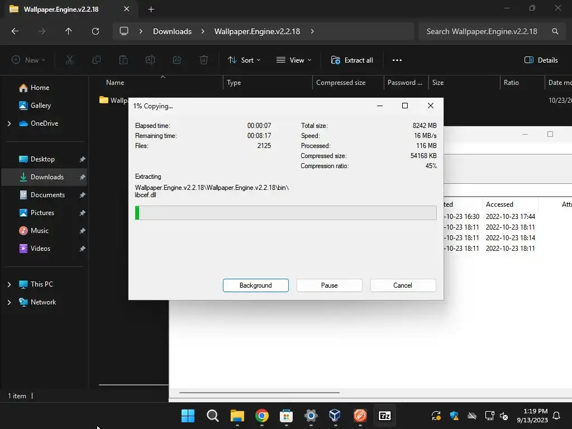572x429 pixels.
Task: Click the pin icon next to Music
Action: (x=83, y=231)
